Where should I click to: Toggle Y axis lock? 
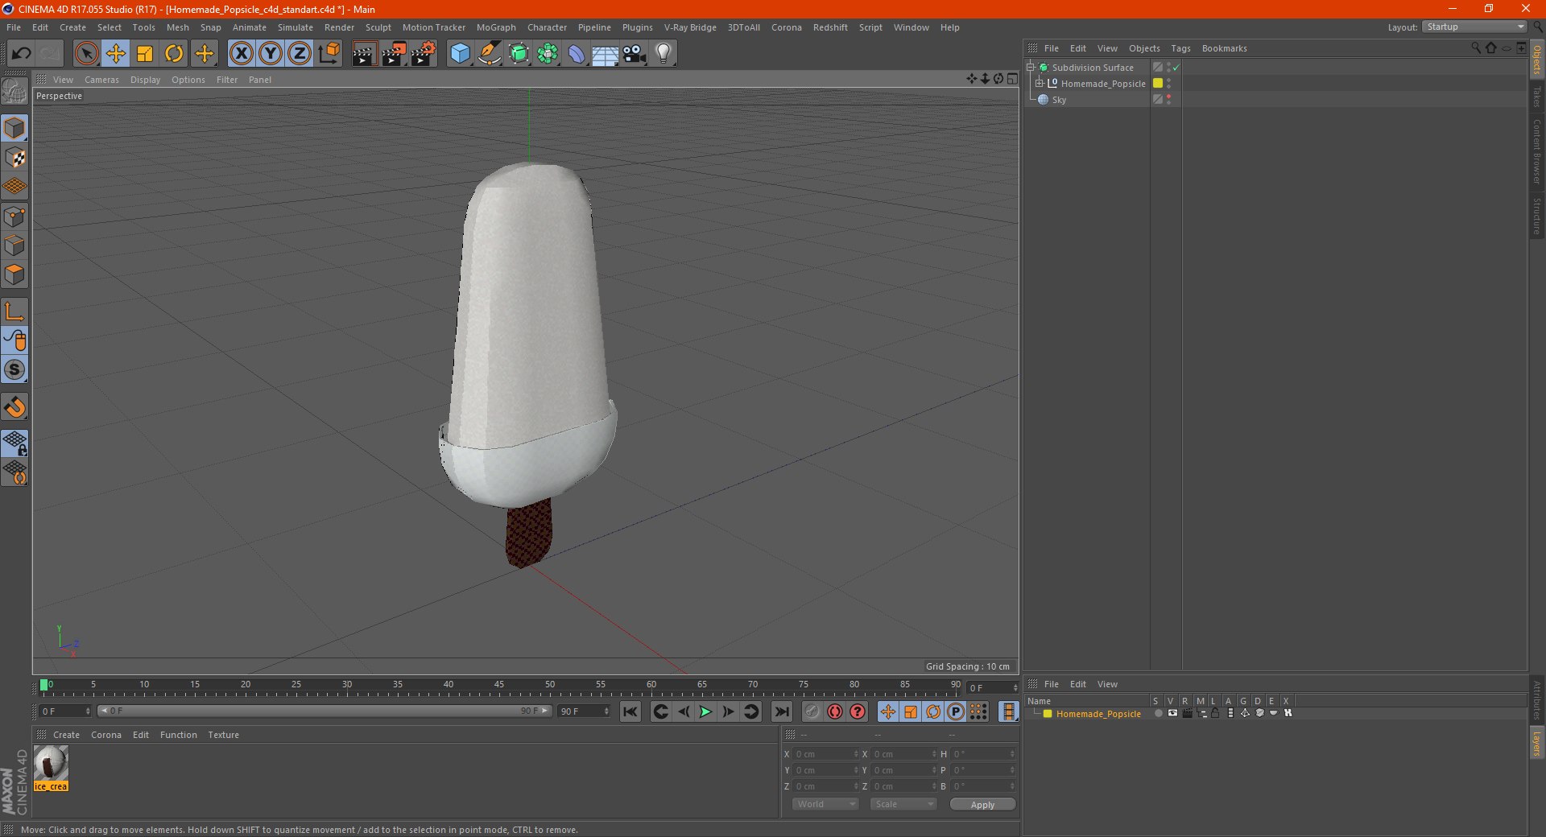tap(271, 54)
